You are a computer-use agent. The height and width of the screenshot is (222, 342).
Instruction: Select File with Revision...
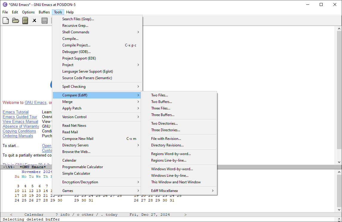(x=179, y=138)
